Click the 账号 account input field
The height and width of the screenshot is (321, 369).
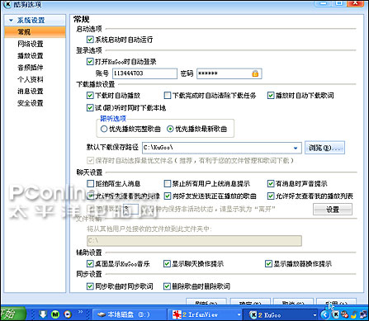coord(144,73)
